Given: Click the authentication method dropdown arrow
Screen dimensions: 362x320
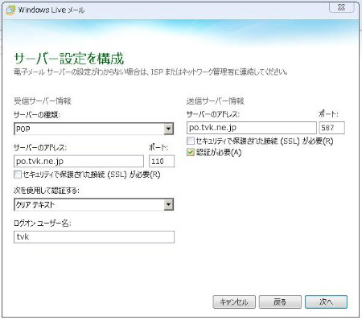Looking at the screenshot, I should click(168, 205).
